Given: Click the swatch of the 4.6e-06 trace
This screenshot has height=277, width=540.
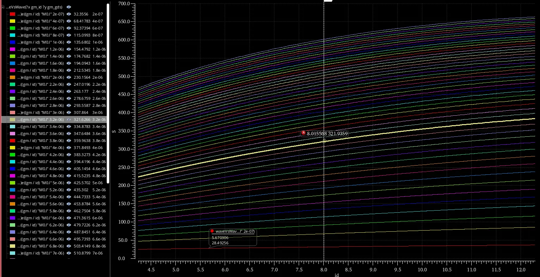Looking at the screenshot, I should click(12, 169).
